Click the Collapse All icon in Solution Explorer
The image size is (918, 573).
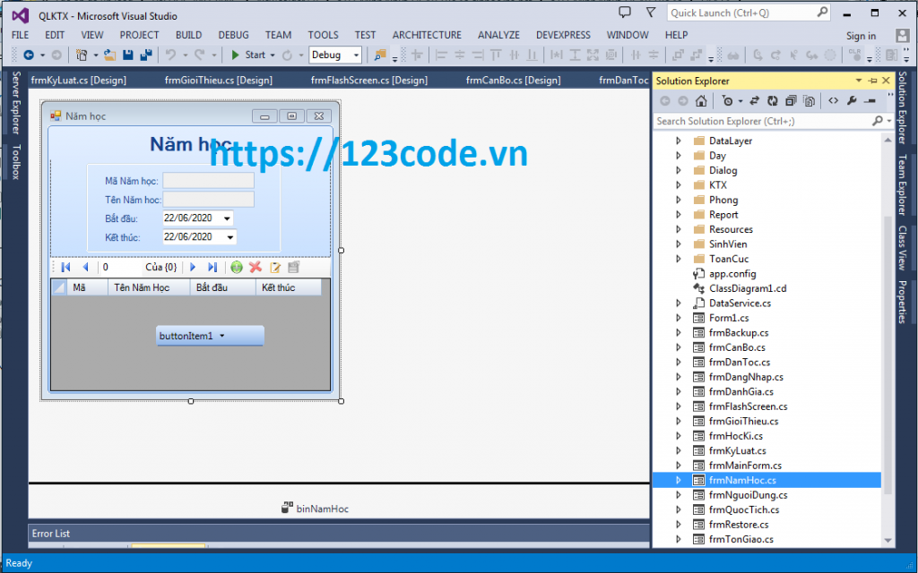tap(792, 100)
